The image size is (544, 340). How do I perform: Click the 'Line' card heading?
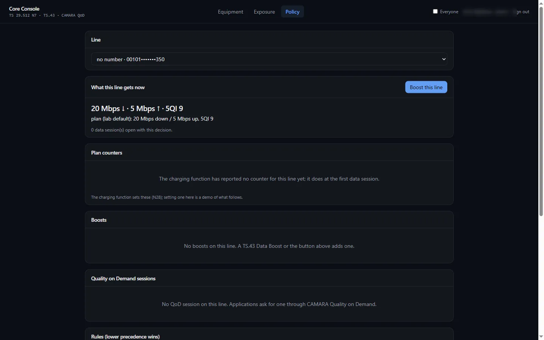(x=96, y=40)
